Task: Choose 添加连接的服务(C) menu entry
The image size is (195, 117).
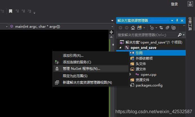Action: tap(91, 62)
